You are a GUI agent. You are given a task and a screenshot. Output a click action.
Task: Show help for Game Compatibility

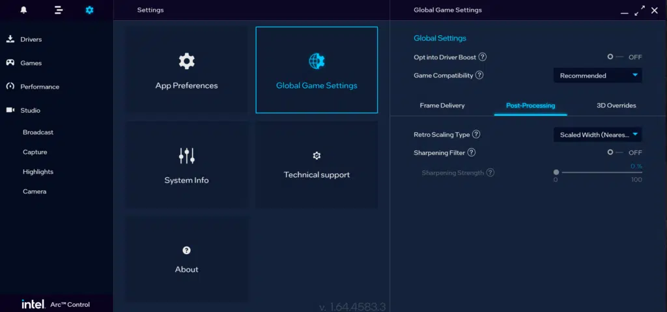479,76
